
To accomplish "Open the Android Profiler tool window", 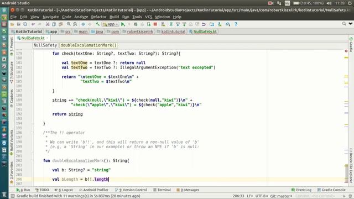I will tap(93, 190).
